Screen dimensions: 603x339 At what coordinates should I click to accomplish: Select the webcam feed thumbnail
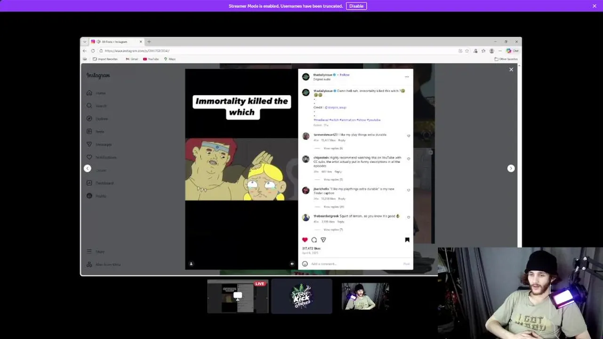365,296
